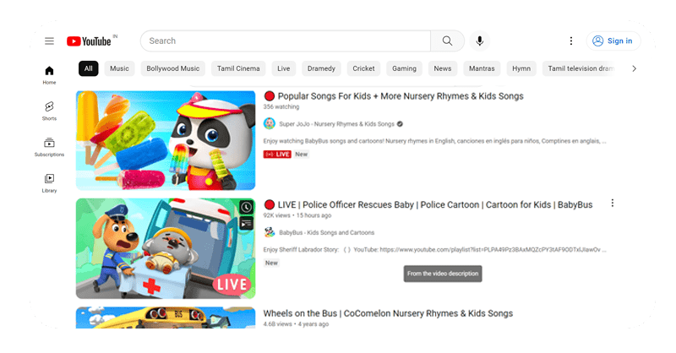This screenshot has width=676, height=353.
Task: Open the Wheels on the Bus thumbnail
Action: [x=166, y=318]
